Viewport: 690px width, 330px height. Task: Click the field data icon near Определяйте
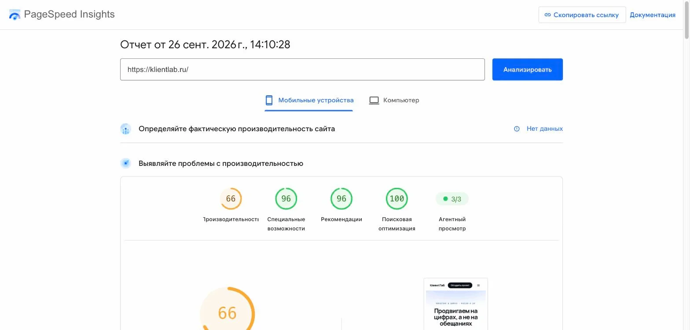coord(126,129)
